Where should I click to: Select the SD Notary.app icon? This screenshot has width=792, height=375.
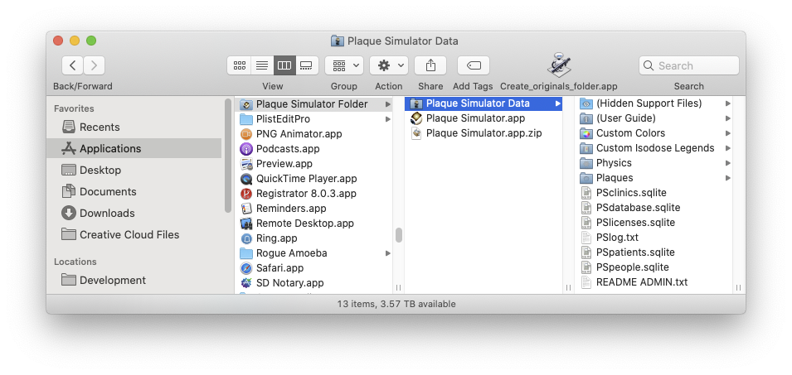pyautogui.click(x=246, y=283)
